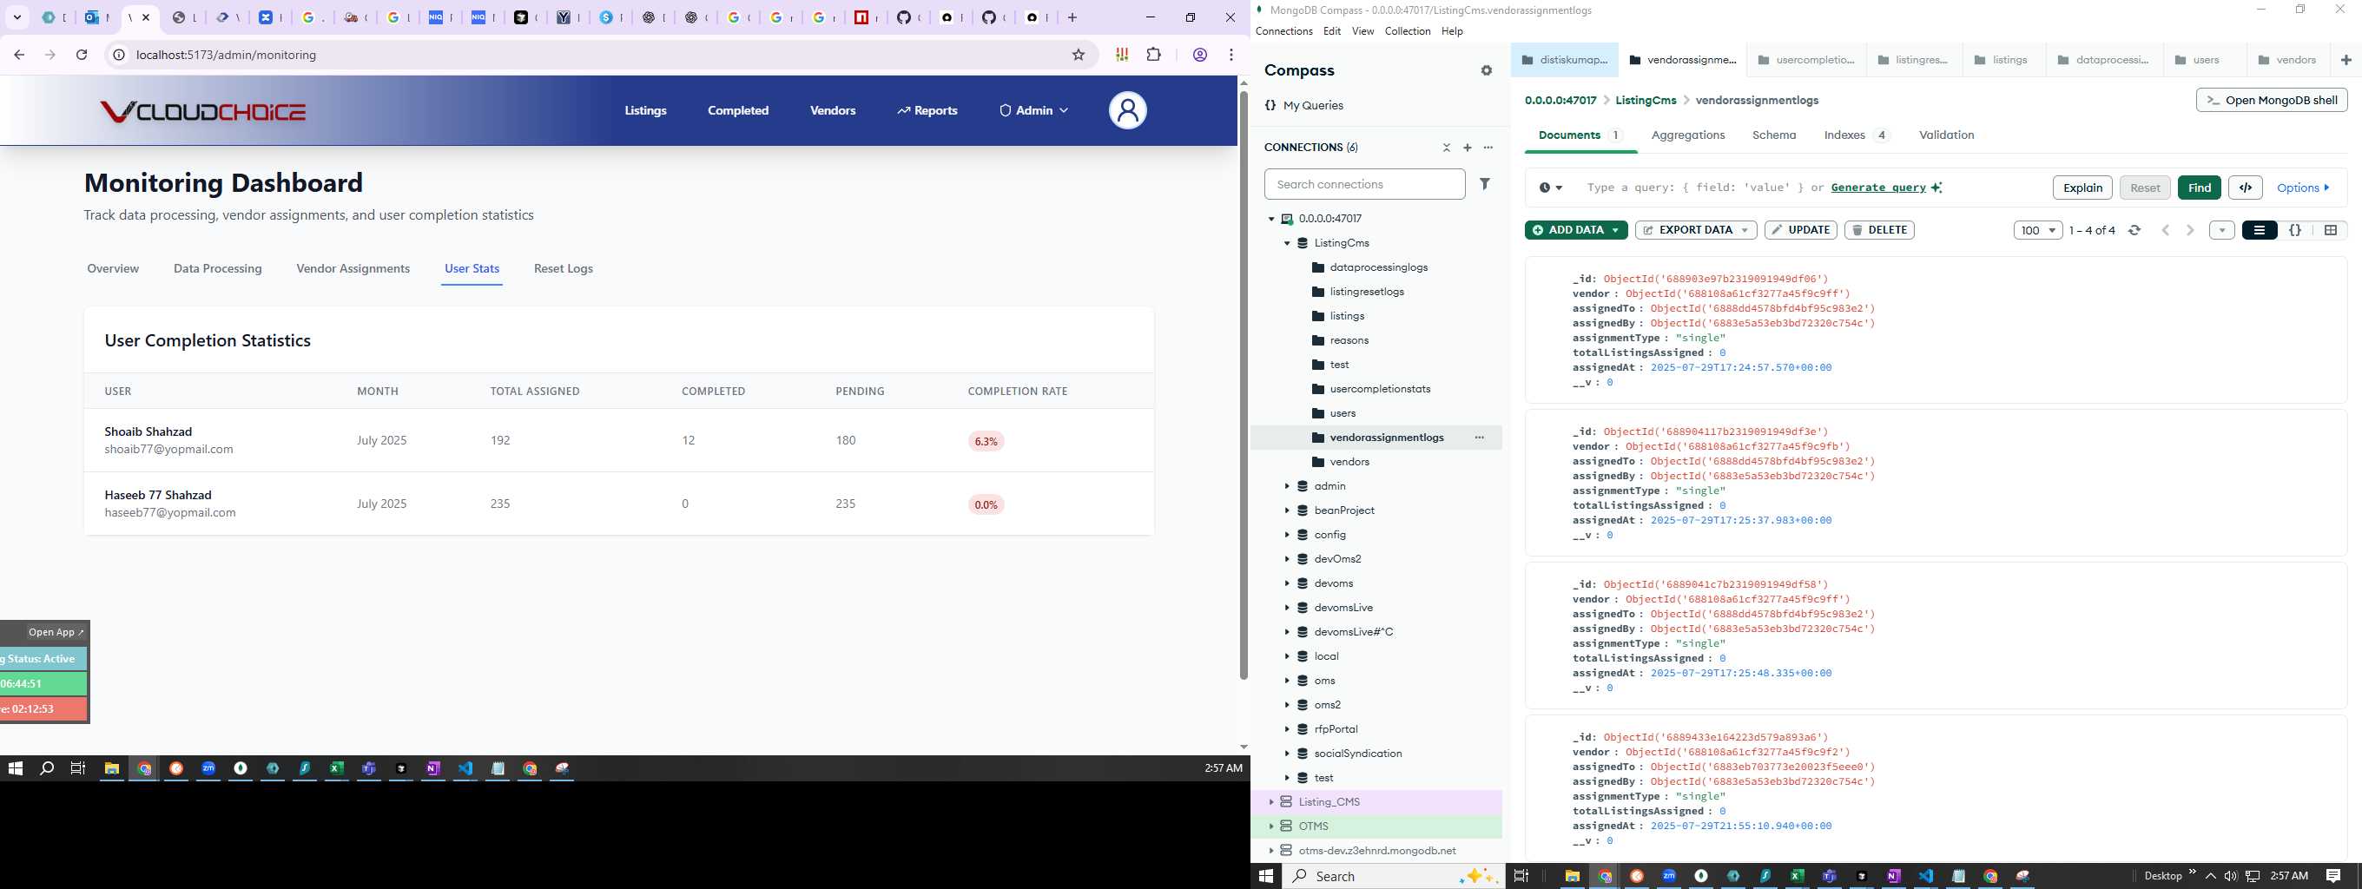Reload the localhost monitoring page

coord(82,55)
